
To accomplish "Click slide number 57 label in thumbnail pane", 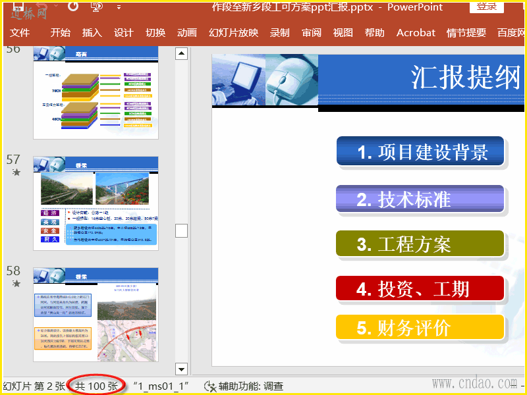I will pyautogui.click(x=13, y=159).
